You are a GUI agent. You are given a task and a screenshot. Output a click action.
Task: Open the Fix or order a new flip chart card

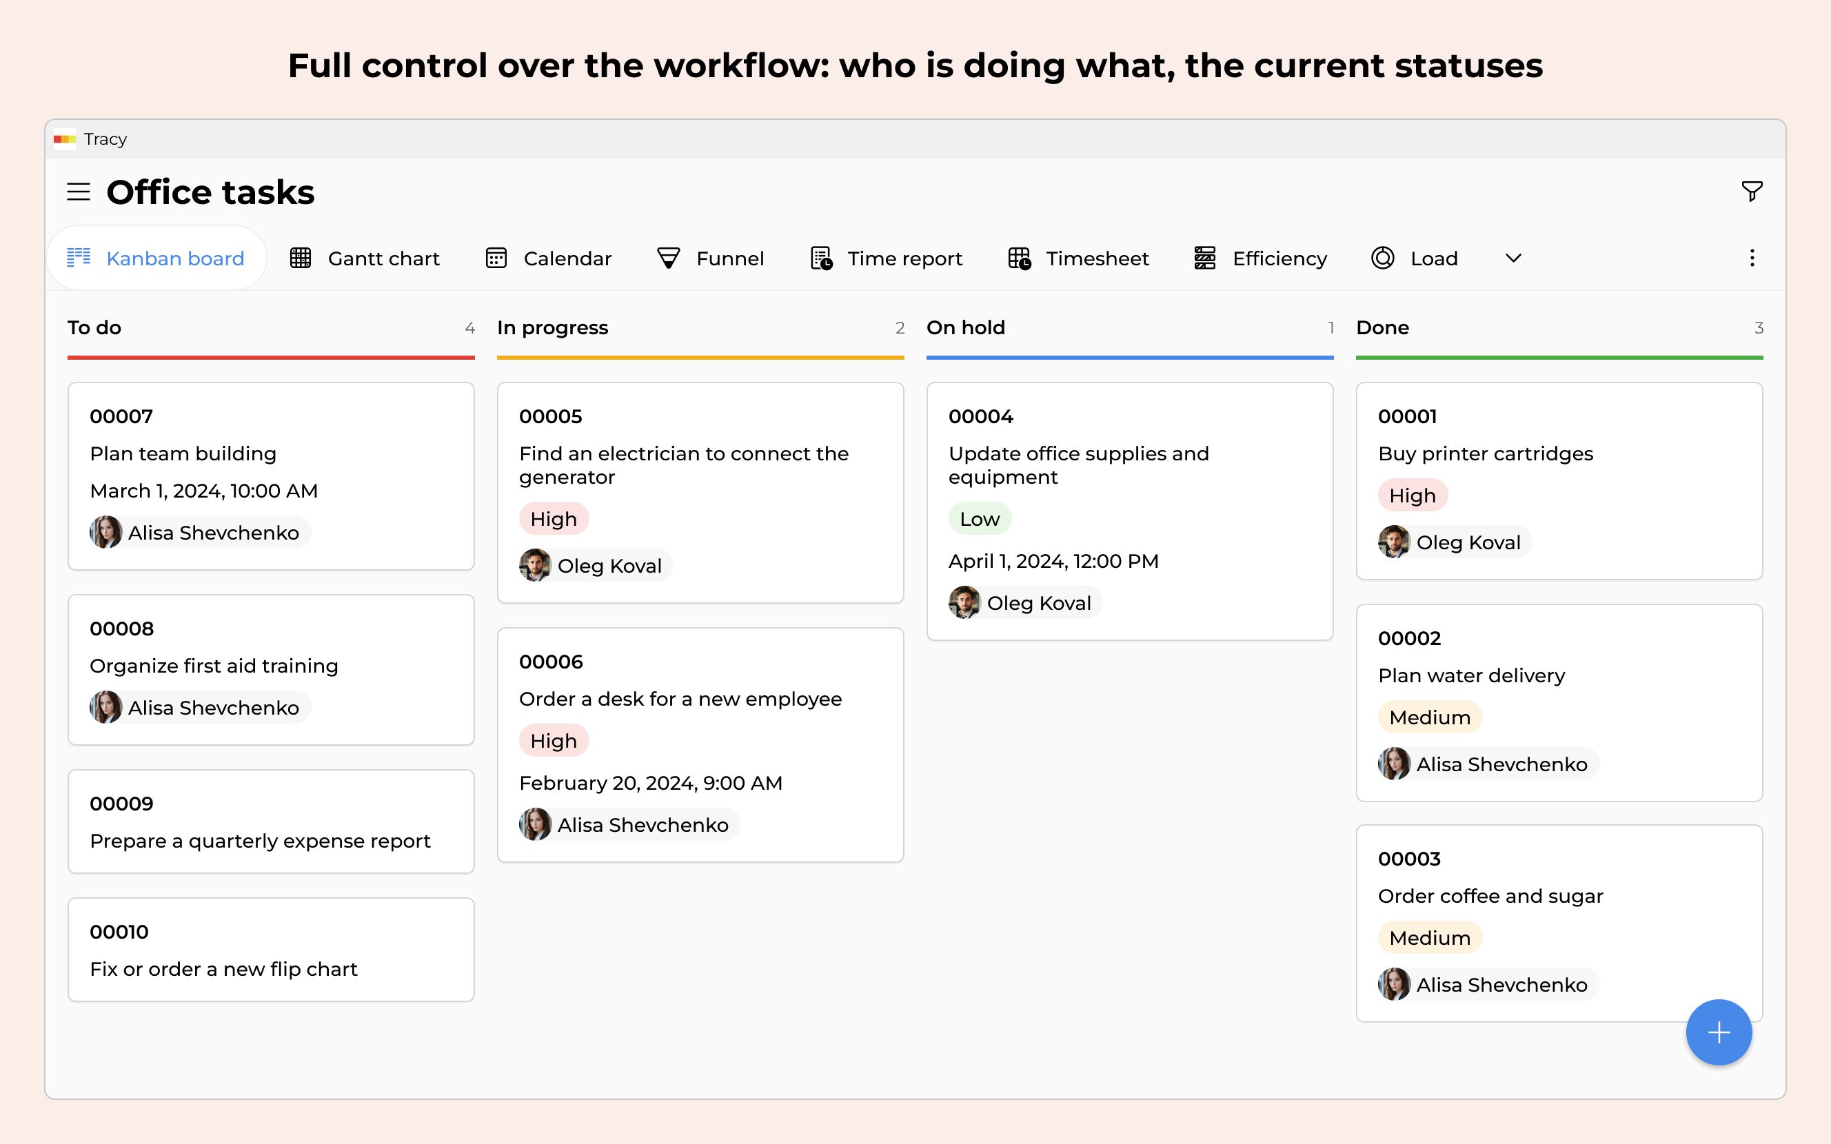[x=271, y=950]
